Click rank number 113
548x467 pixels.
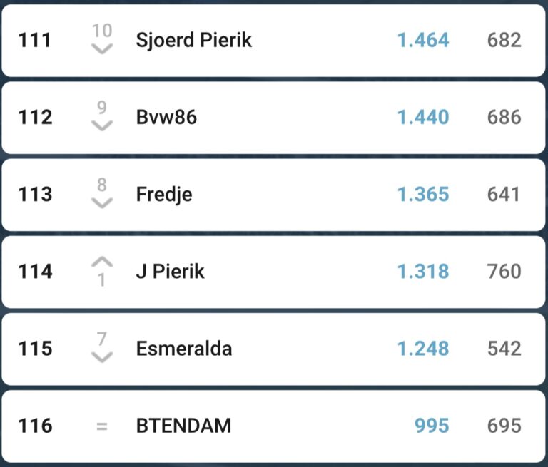tap(35, 195)
